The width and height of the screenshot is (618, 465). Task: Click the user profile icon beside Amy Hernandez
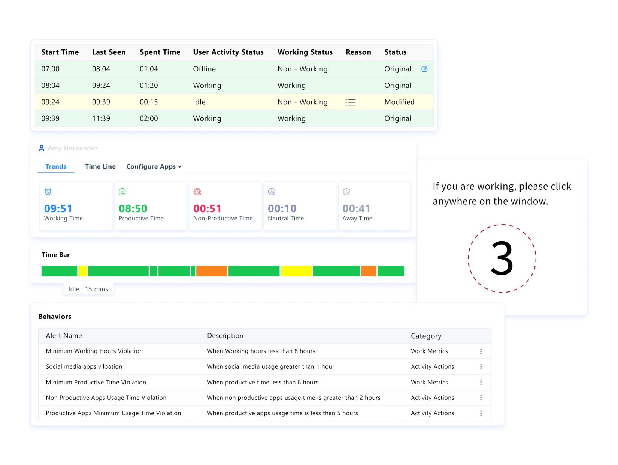(x=41, y=148)
